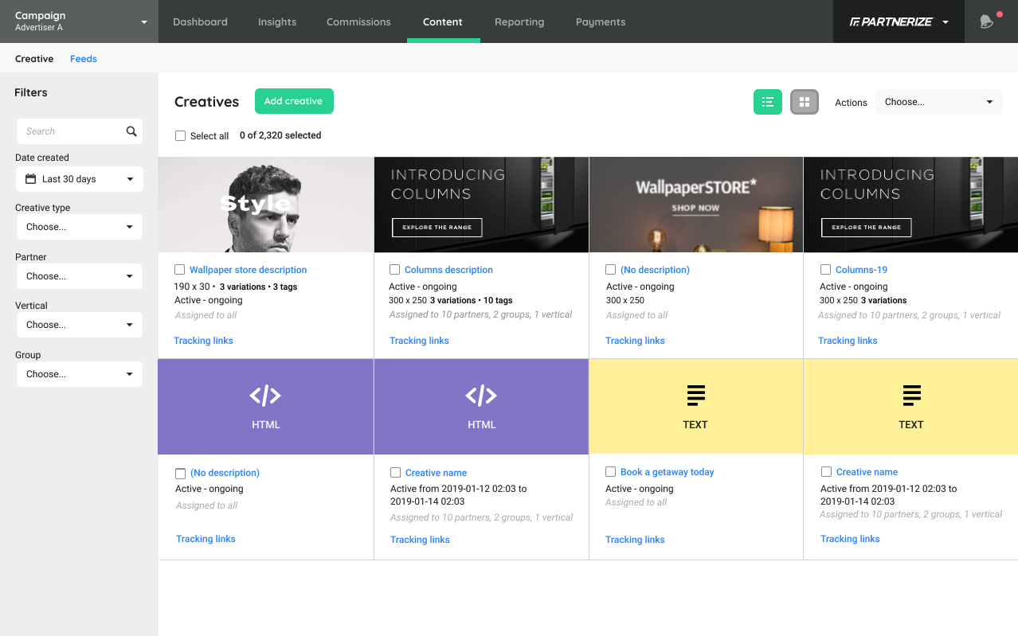Click the notification bell icon
1018x636 pixels.
point(986,21)
